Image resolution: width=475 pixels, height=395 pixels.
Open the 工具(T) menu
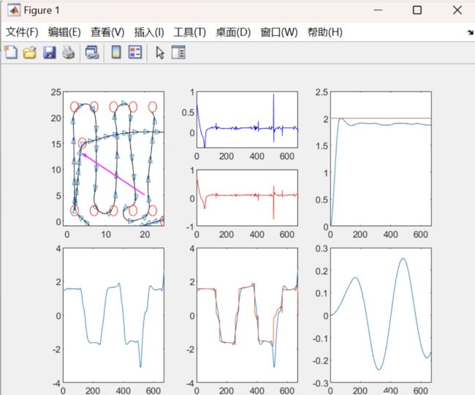click(x=190, y=32)
